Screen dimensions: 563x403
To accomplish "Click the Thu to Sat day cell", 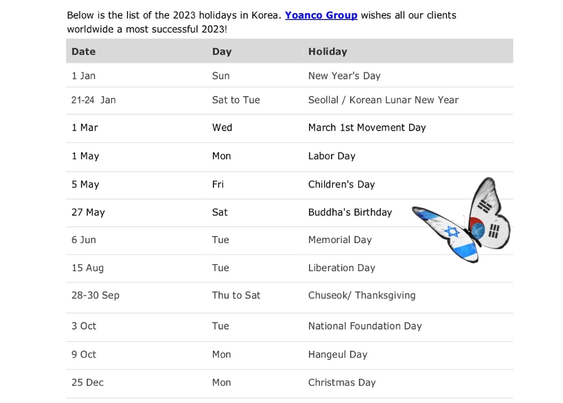I will click(x=236, y=295).
